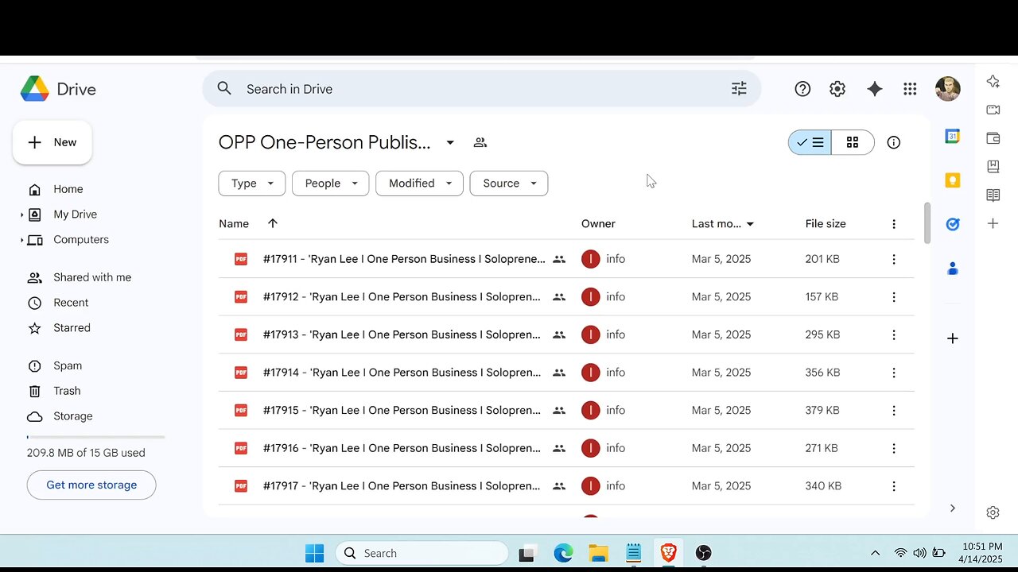
Task: Click the PDF icon of file #17913
Action: pos(241,334)
